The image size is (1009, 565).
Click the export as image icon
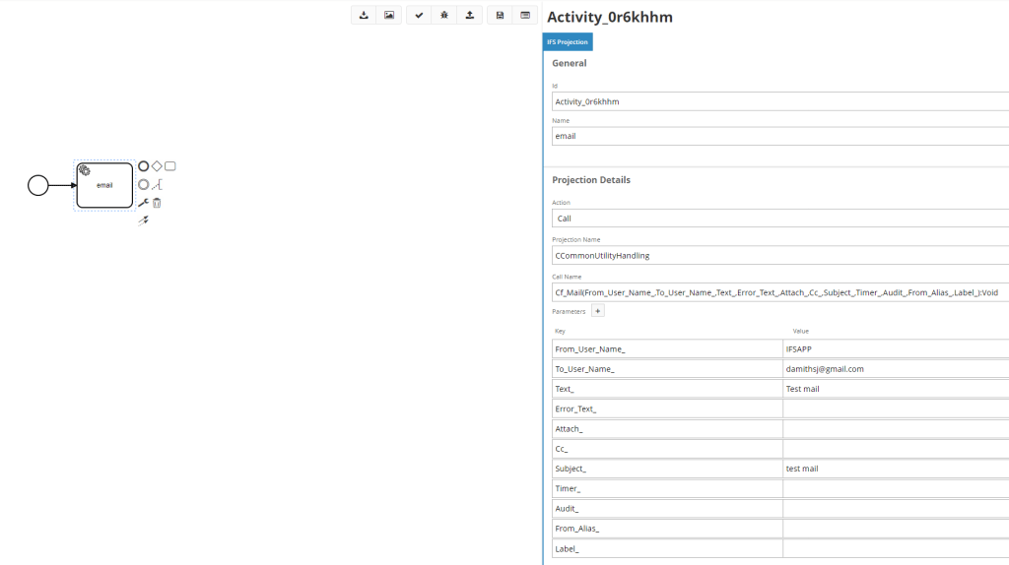(x=389, y=16)
